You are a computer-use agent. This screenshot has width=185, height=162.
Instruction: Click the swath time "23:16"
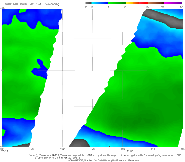click(4, 151)
